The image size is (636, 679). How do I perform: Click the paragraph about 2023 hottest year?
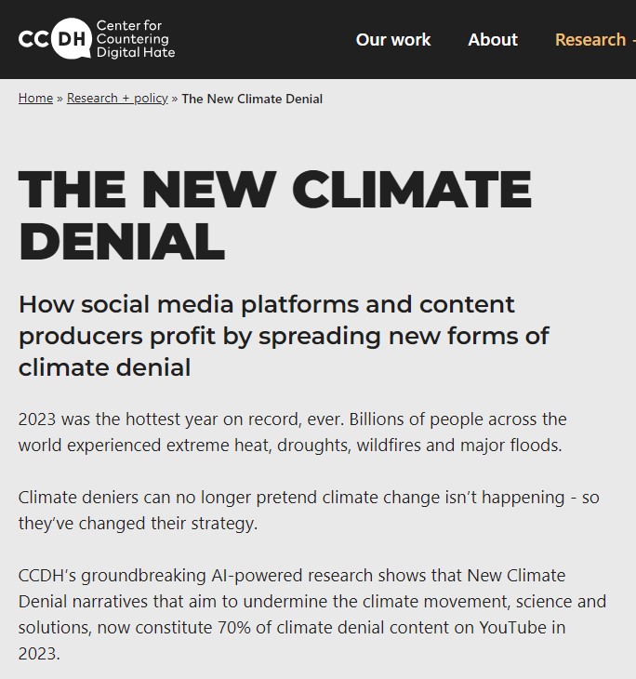coord(293,433)
